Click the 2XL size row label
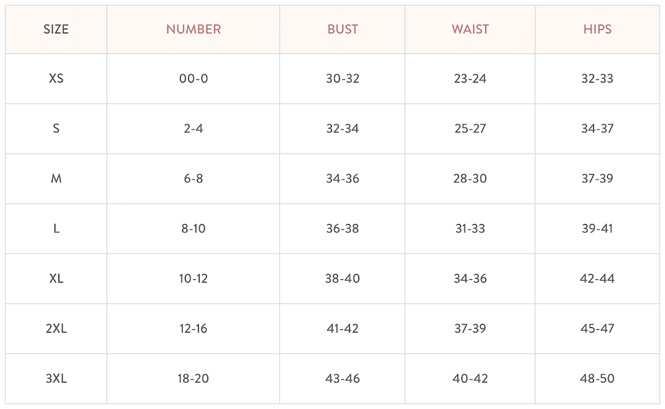 click(x=56, y=329)
